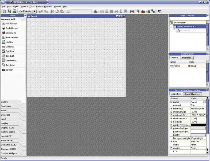Select Spacer widget in the Toolbox
Screen dimensions: 210x161
click(x=13, y=70)
